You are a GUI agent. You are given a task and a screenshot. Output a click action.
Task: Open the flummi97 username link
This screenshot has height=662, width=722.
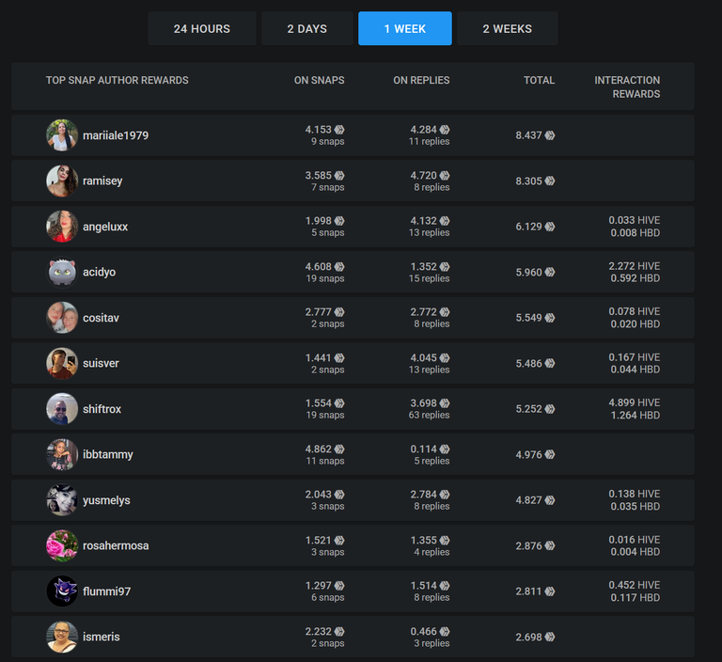[x=107, y=591]
